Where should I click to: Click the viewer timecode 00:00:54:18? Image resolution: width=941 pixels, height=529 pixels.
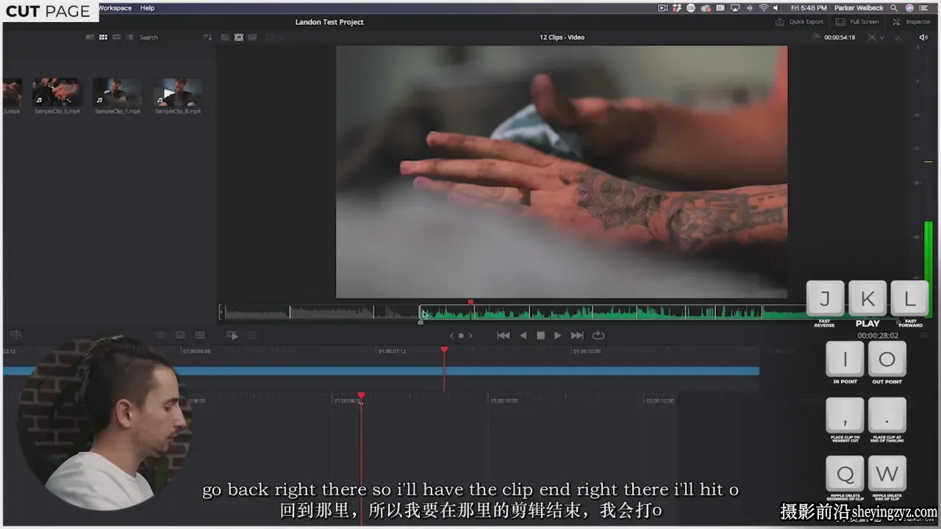840,37
